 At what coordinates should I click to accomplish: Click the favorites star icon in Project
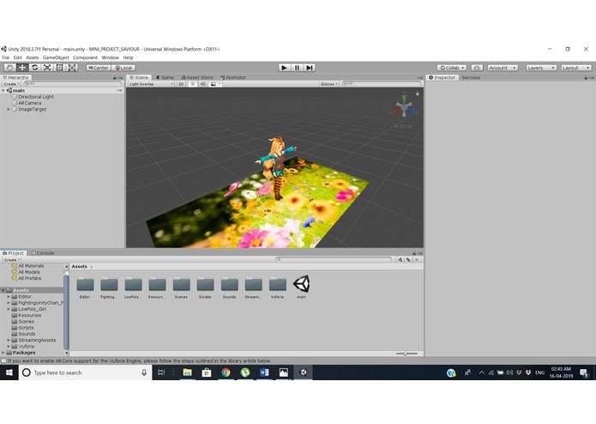click(417, 260)
